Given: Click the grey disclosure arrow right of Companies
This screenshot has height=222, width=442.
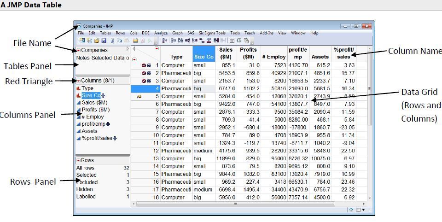Looking at the screenshot, I should coord(128,49).
